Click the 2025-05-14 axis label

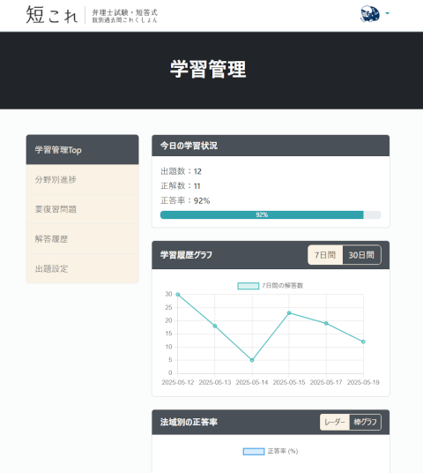[252, 382]
